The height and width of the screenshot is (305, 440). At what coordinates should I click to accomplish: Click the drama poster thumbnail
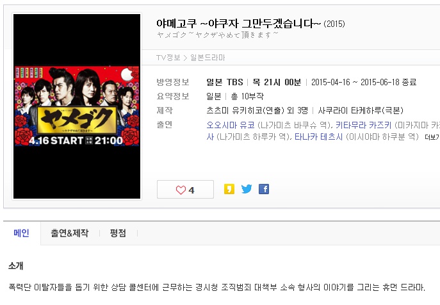click(77, 106)
